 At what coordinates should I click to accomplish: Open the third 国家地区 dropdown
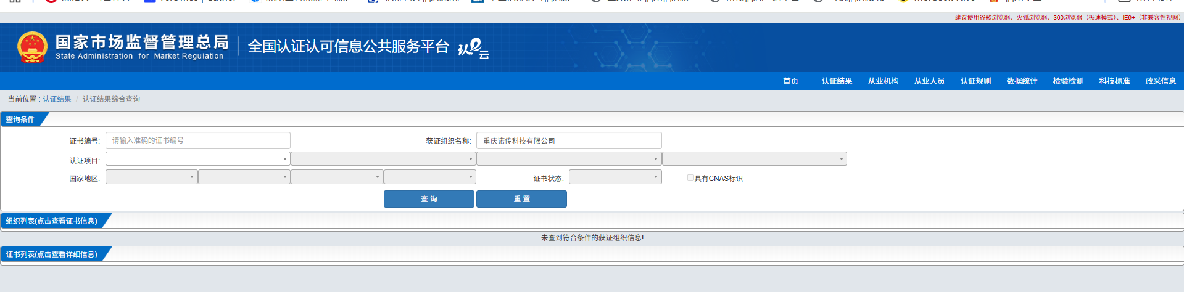[x=337, y=177]
